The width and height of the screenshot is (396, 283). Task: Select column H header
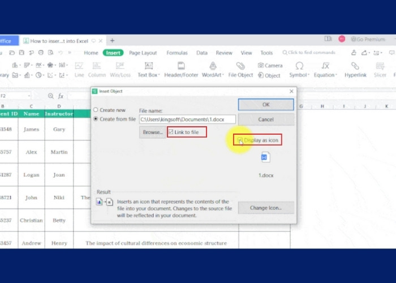pos(322,106)
